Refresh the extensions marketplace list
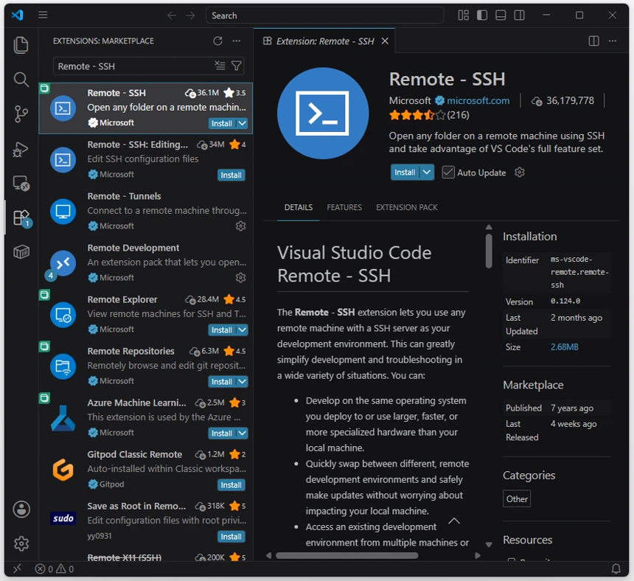Screen dimensions: 634x581 pos(218,41)
